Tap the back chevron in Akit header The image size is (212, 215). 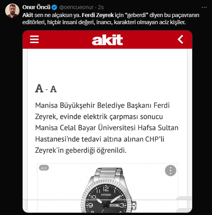coord(181,39)
